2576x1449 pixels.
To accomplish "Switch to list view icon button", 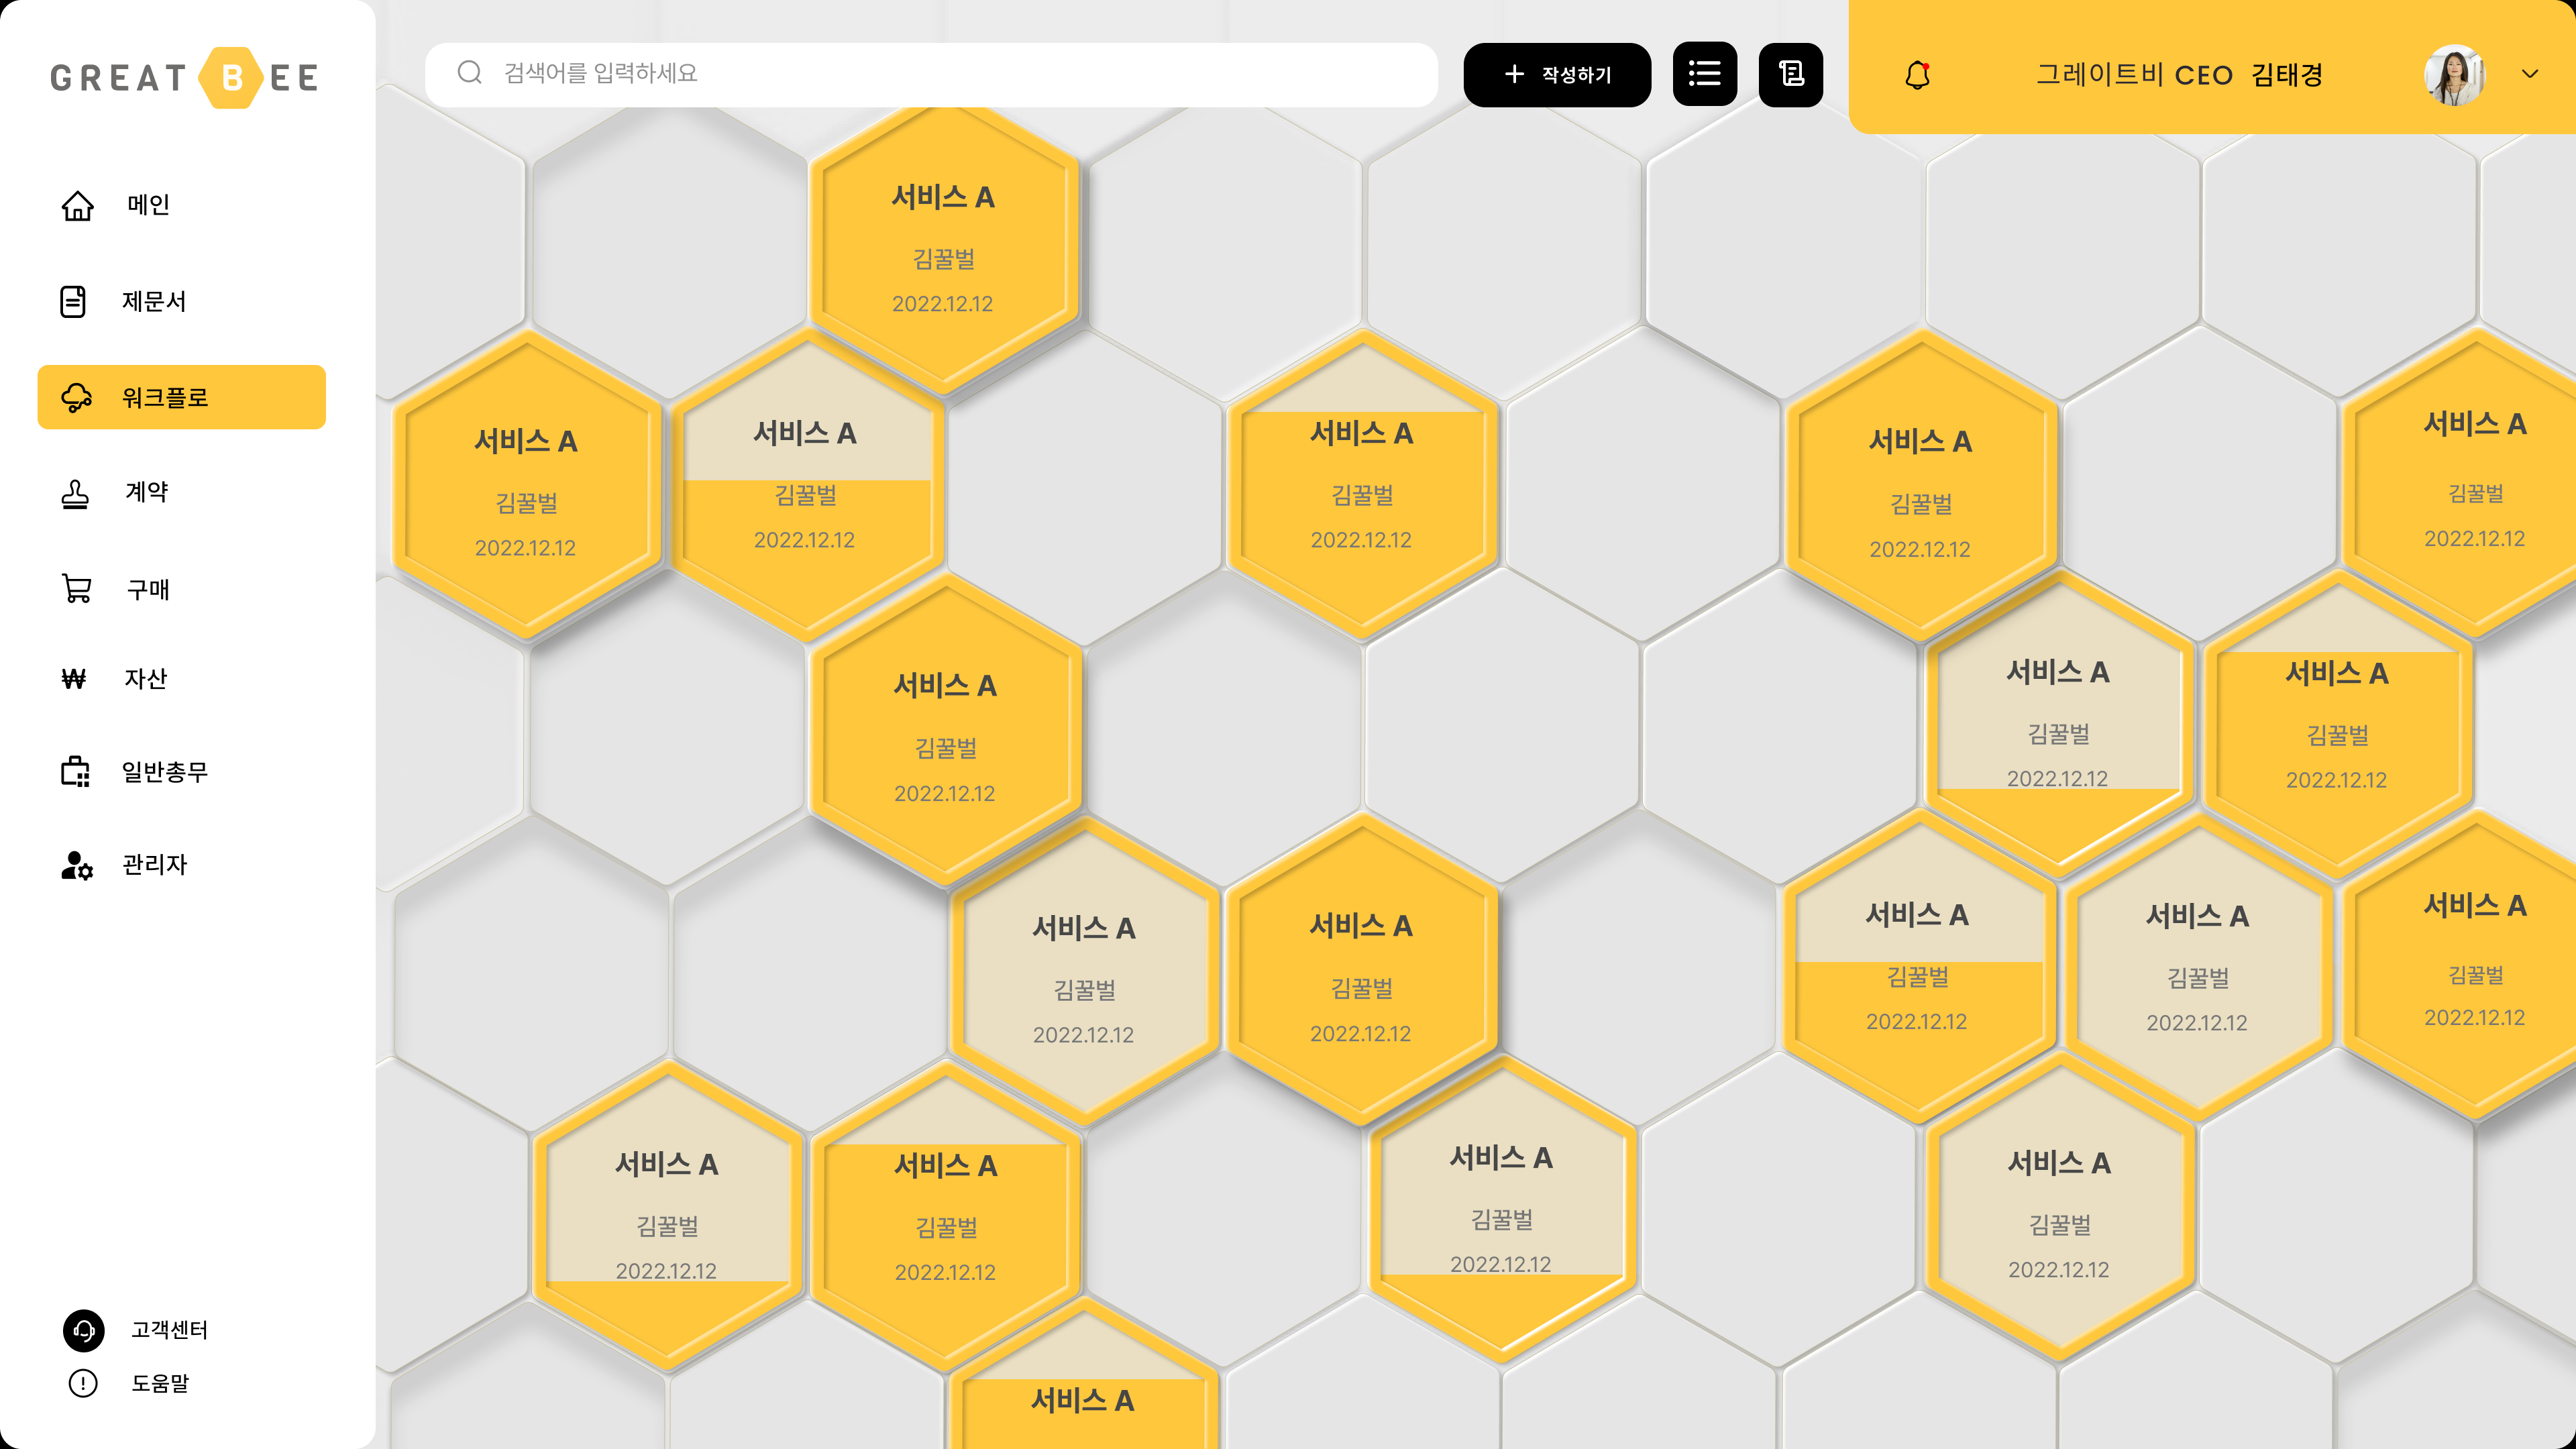I will tap(1705, 74).
